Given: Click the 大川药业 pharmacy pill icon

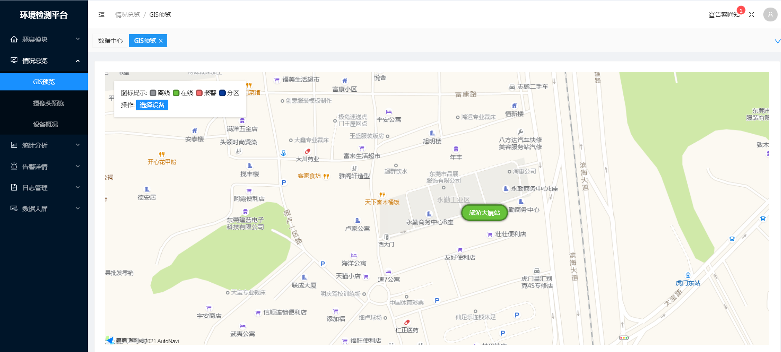Looking at the screenshot, I should [308, 151].
